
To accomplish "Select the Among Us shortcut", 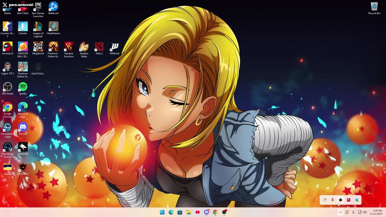I will point(8,48).
